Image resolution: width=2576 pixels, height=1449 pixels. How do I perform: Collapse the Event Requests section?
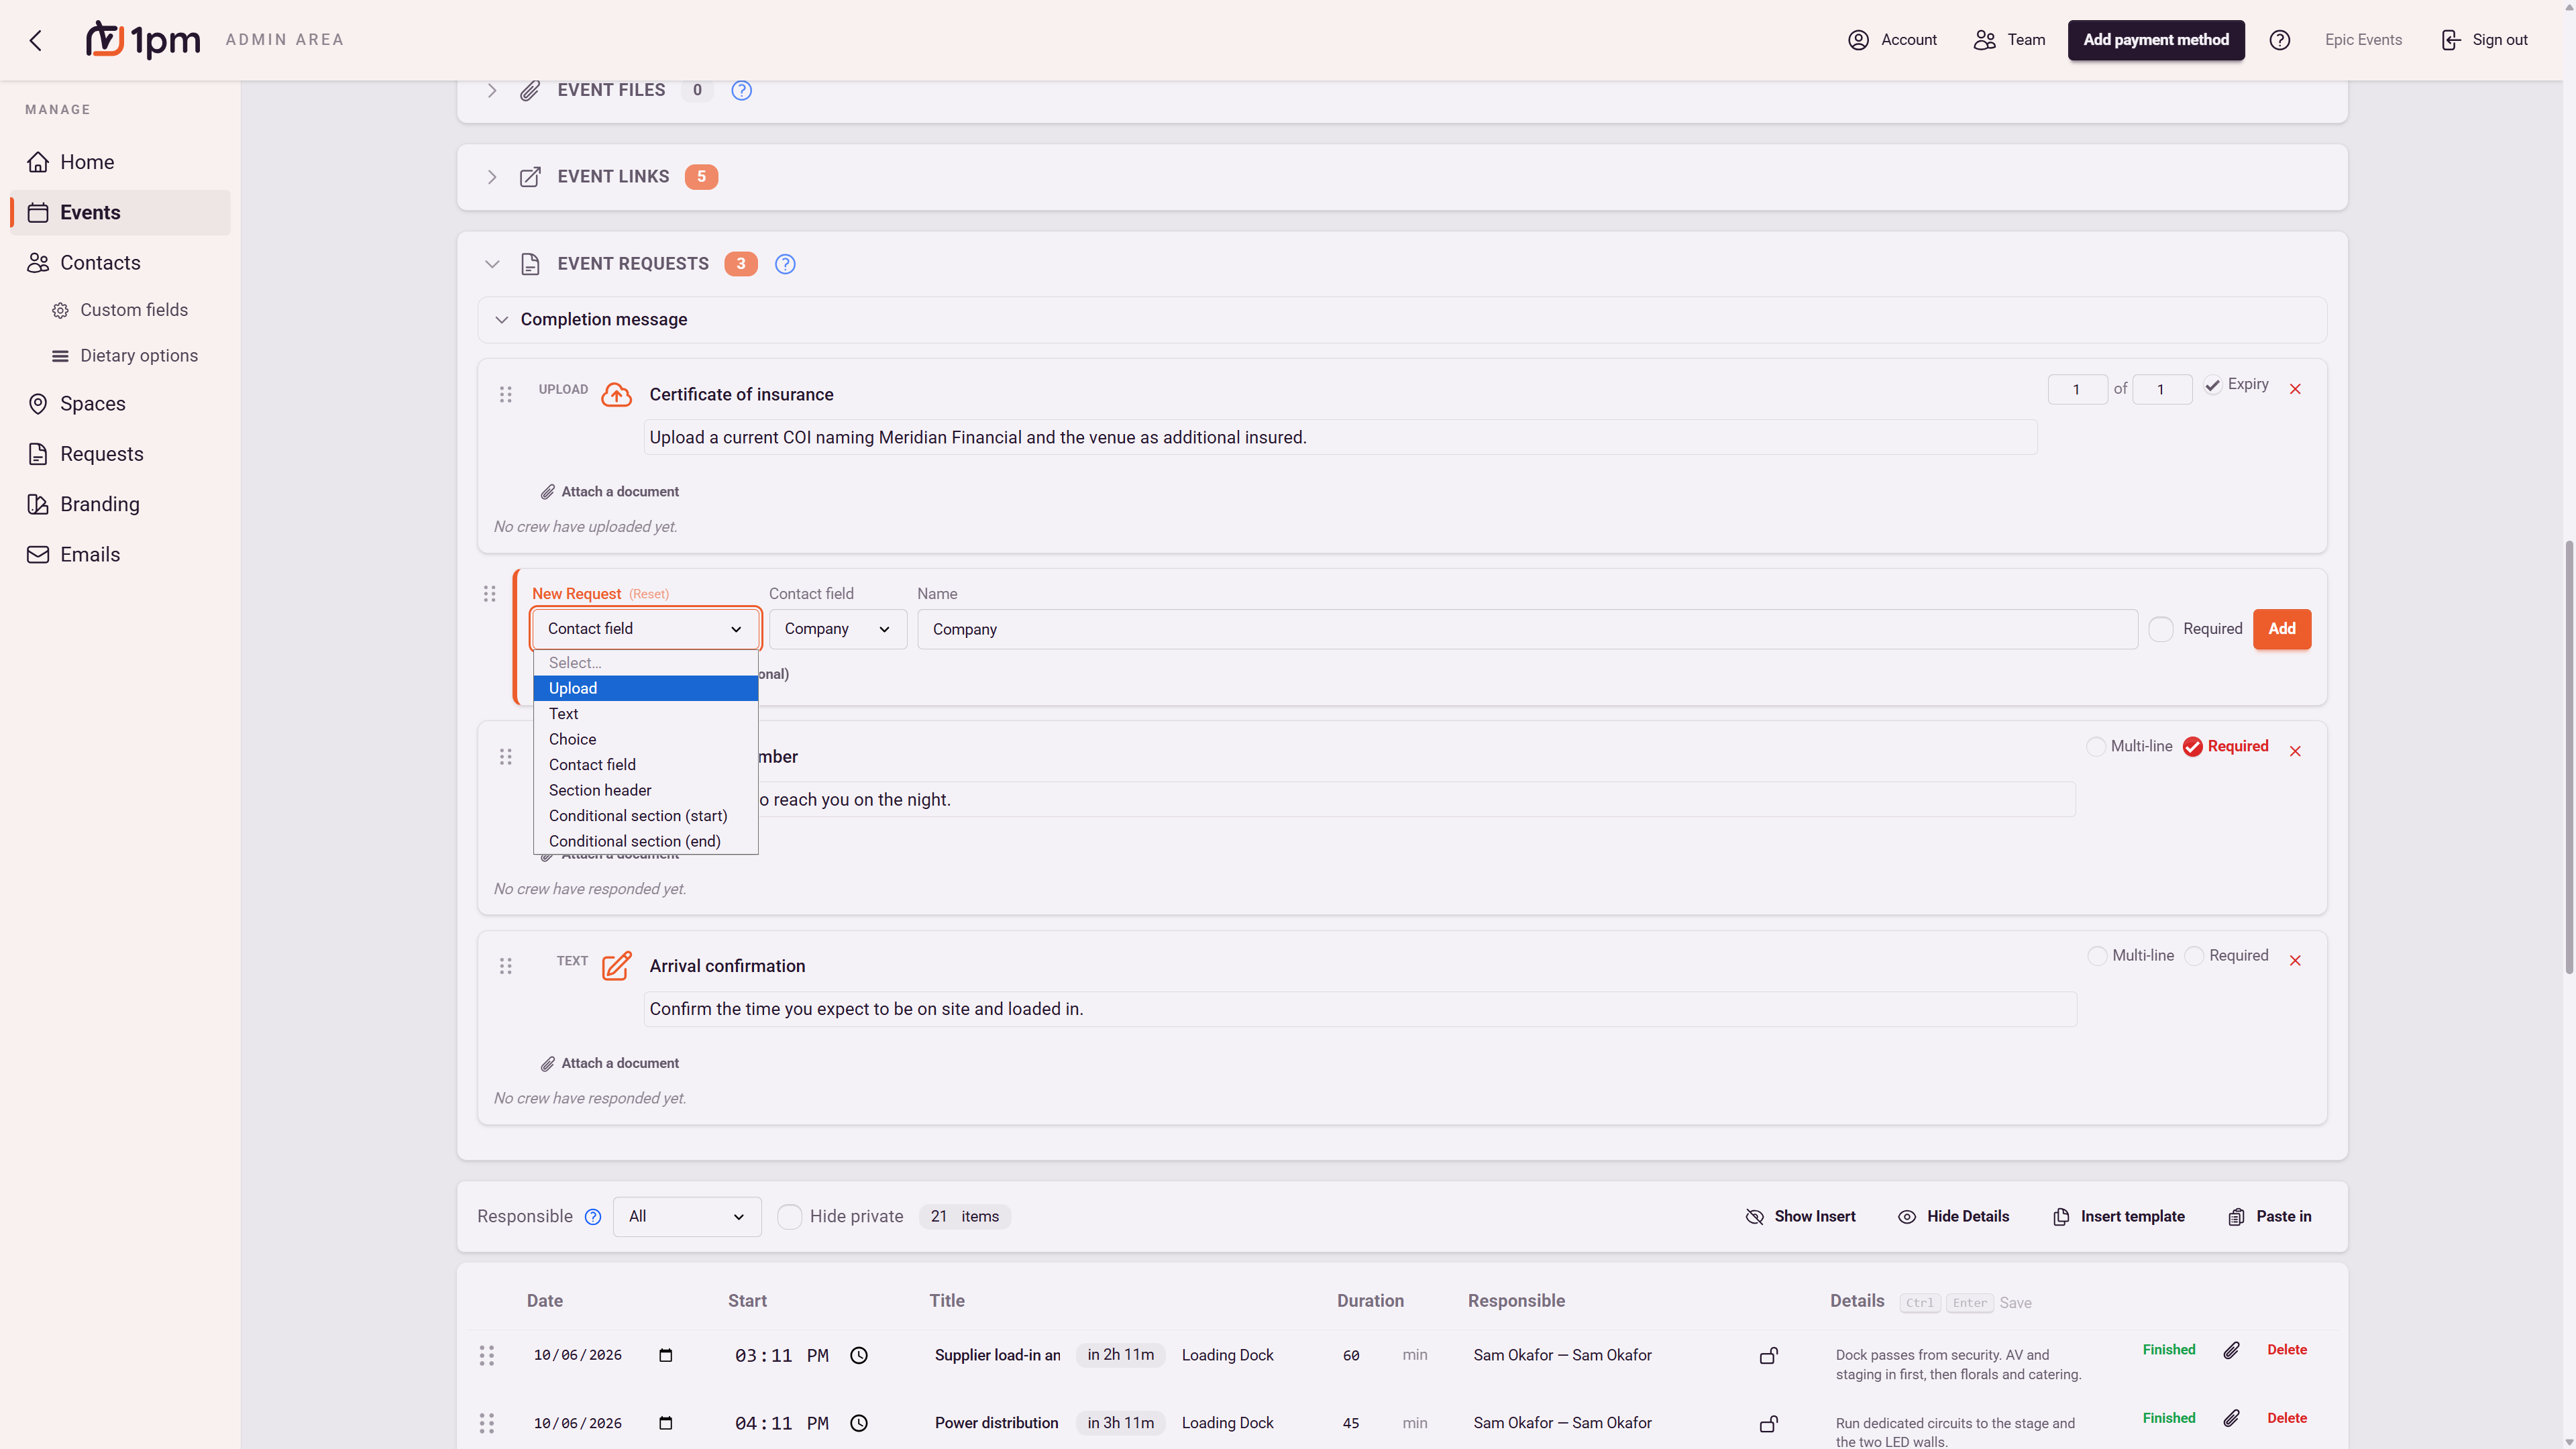pyautogui.click(x=492, y=264)
